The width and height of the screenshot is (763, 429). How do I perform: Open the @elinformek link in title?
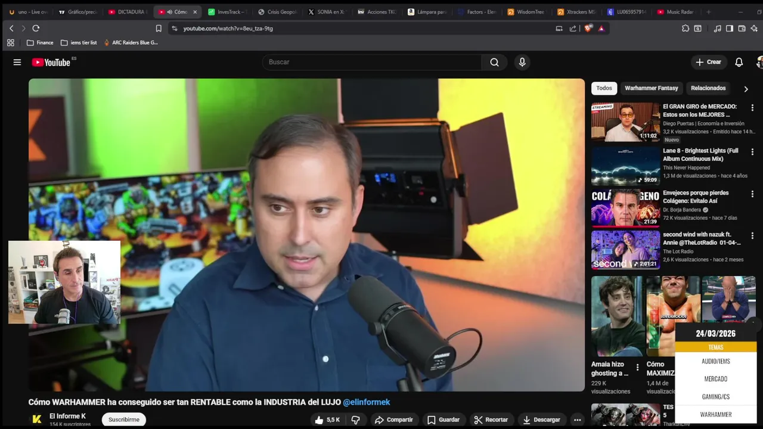367,402
